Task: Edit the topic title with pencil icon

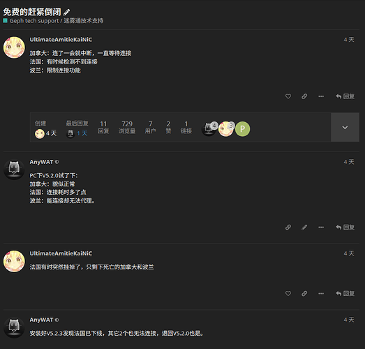Action: coord(66,12)
